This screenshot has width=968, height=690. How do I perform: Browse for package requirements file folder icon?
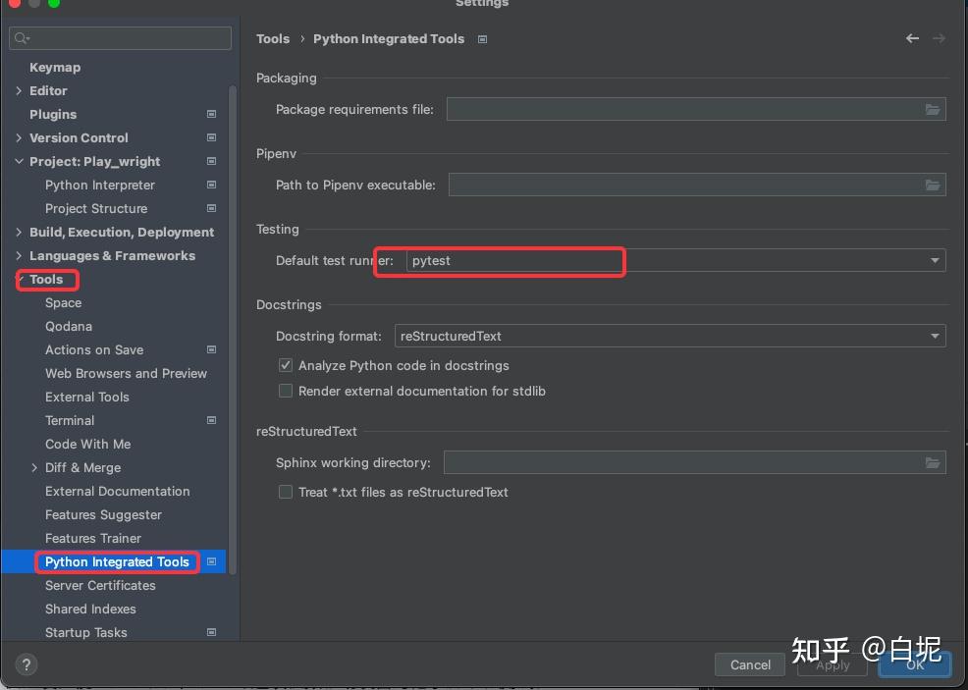click(x=933, y=110)
